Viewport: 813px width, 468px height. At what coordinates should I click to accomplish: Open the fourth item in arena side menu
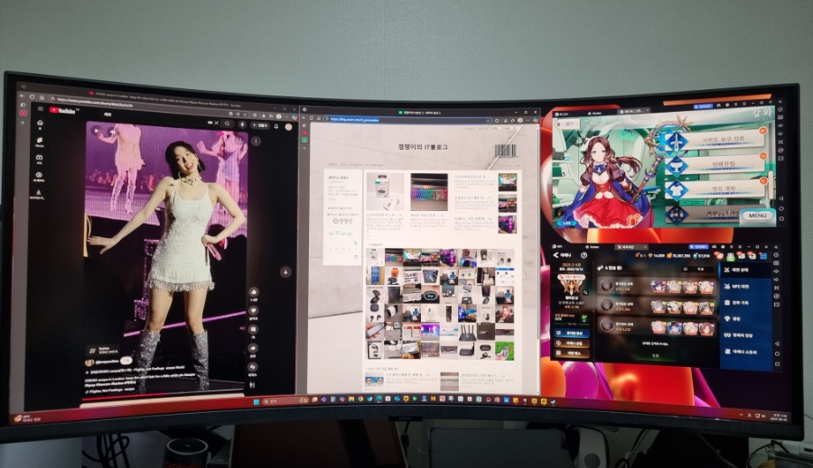(x=745, y=319)
